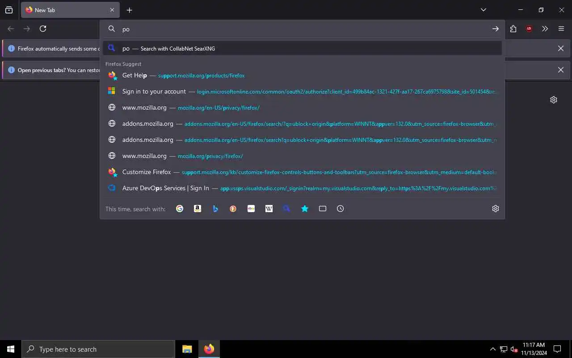Reload the current page
572x358 pixels.
coord(43,29)
